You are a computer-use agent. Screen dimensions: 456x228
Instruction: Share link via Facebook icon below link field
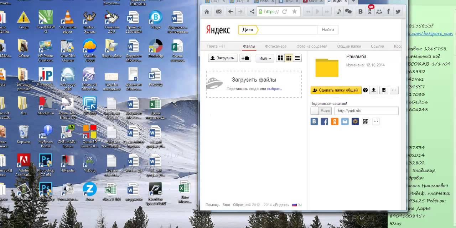[325, 121]
